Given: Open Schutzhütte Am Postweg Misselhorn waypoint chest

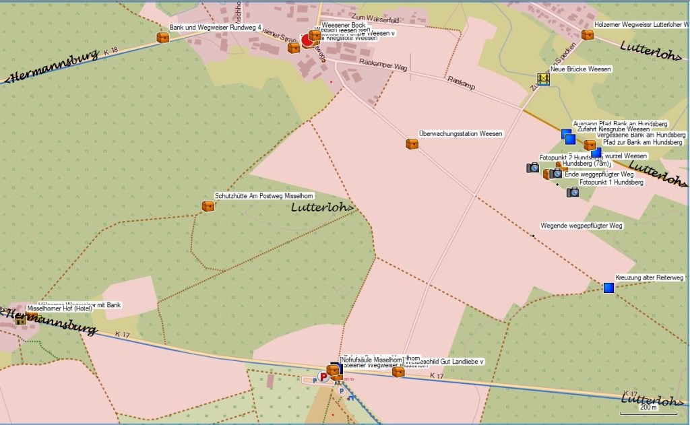Looking at the screenshot, I should [208, 206].
